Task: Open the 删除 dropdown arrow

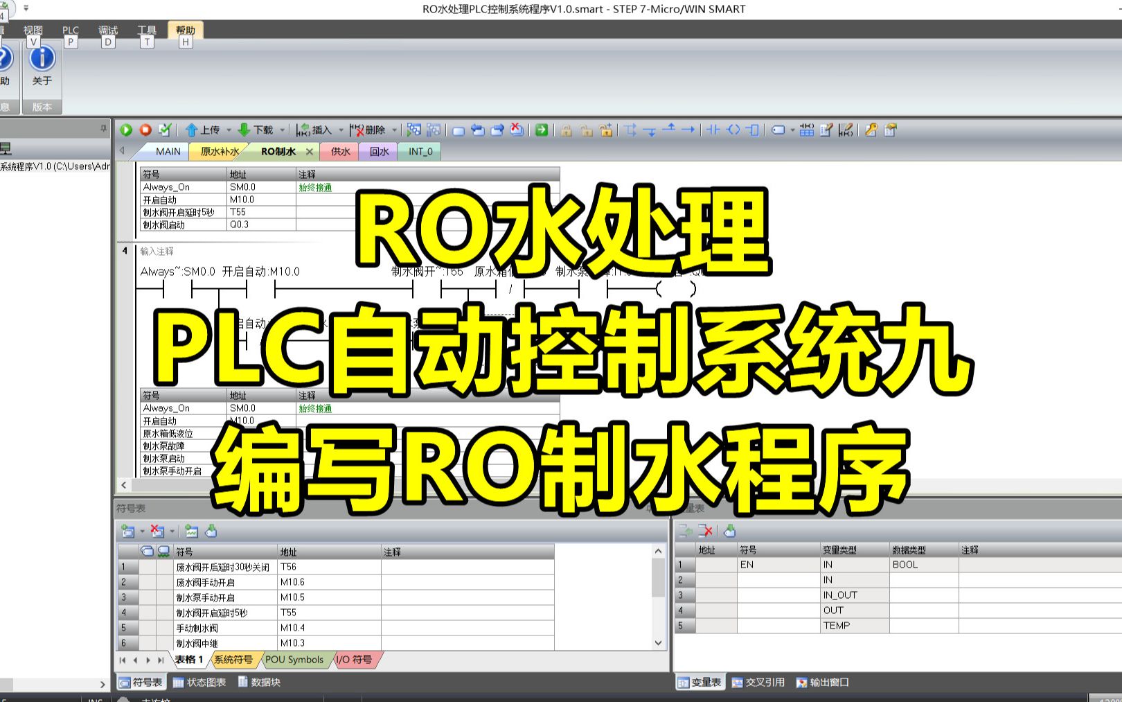Action: 395,130
